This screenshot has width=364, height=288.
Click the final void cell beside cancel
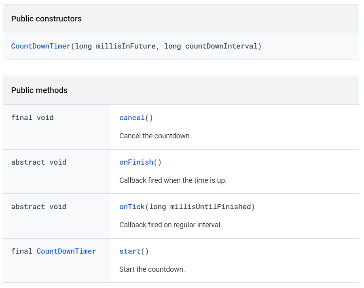(x=32, y=118)
